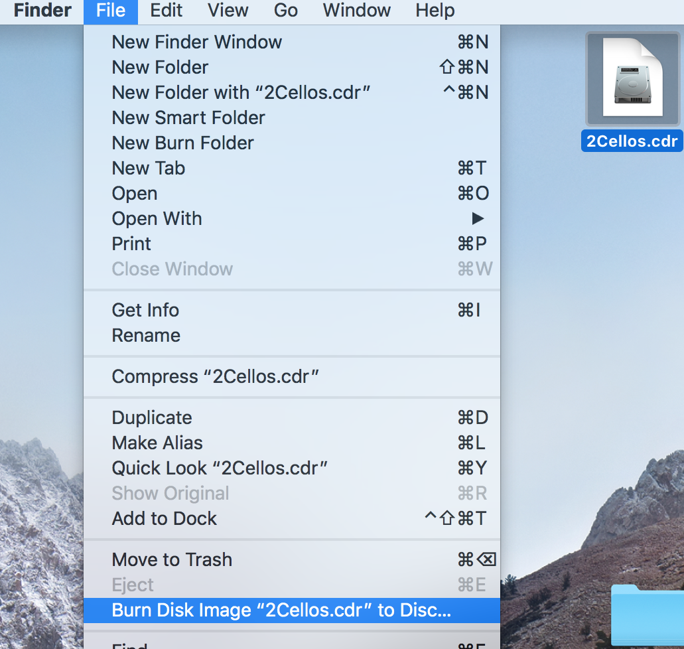
Task: Choose New Folder from File menu
Action: tap(292, 68)
